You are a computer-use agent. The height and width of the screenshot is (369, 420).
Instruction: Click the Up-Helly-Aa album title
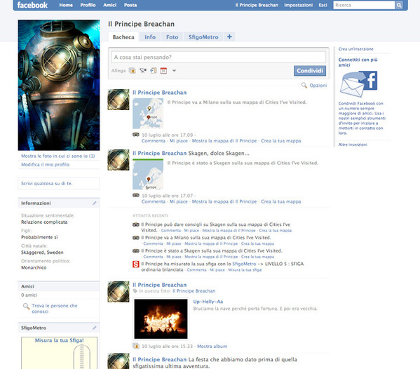pos(208,302)
